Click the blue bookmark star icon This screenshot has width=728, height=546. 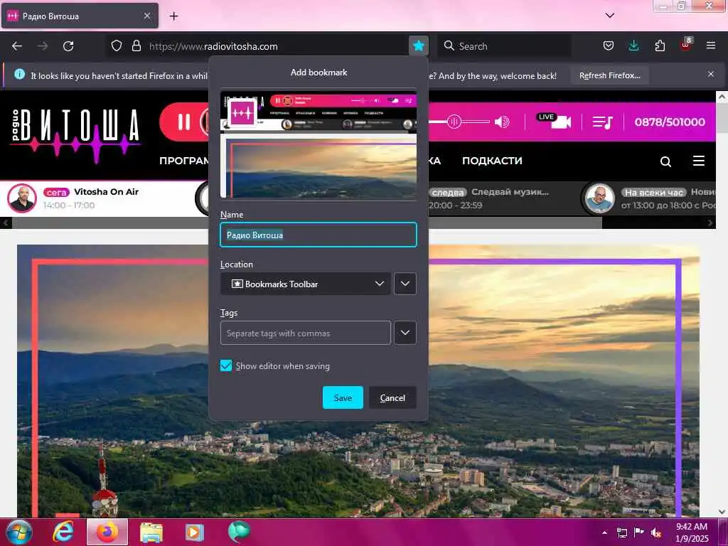coord(418,45)
